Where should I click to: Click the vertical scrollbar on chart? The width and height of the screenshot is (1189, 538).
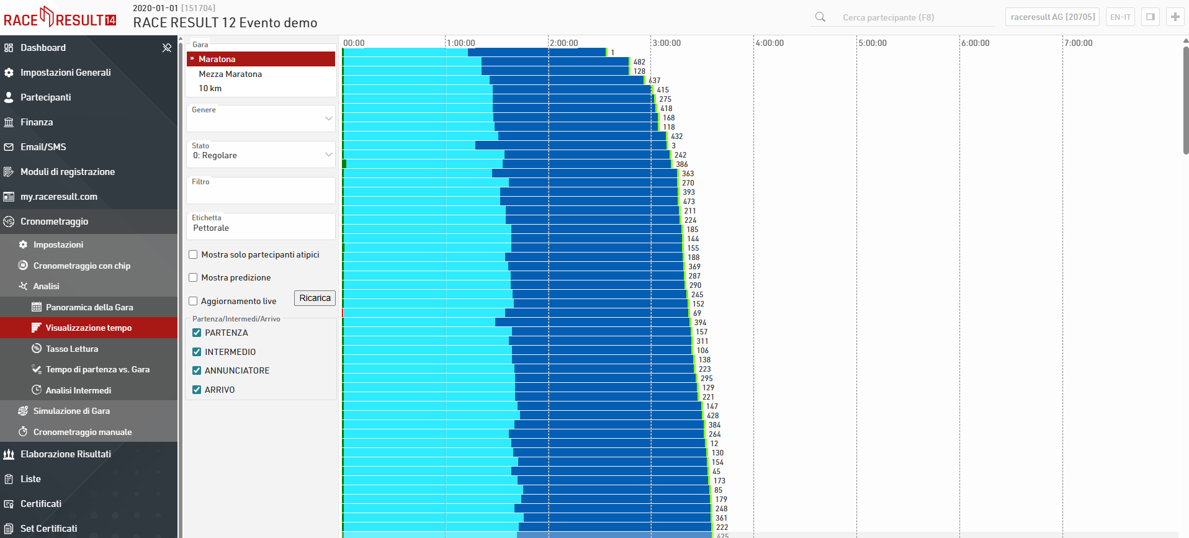[1185, 99]
